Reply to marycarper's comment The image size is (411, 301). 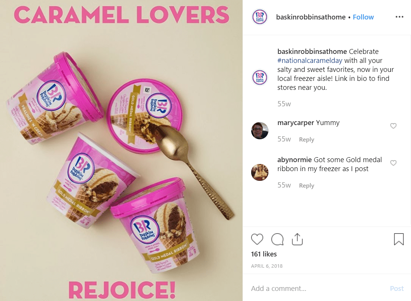[307, 140]
